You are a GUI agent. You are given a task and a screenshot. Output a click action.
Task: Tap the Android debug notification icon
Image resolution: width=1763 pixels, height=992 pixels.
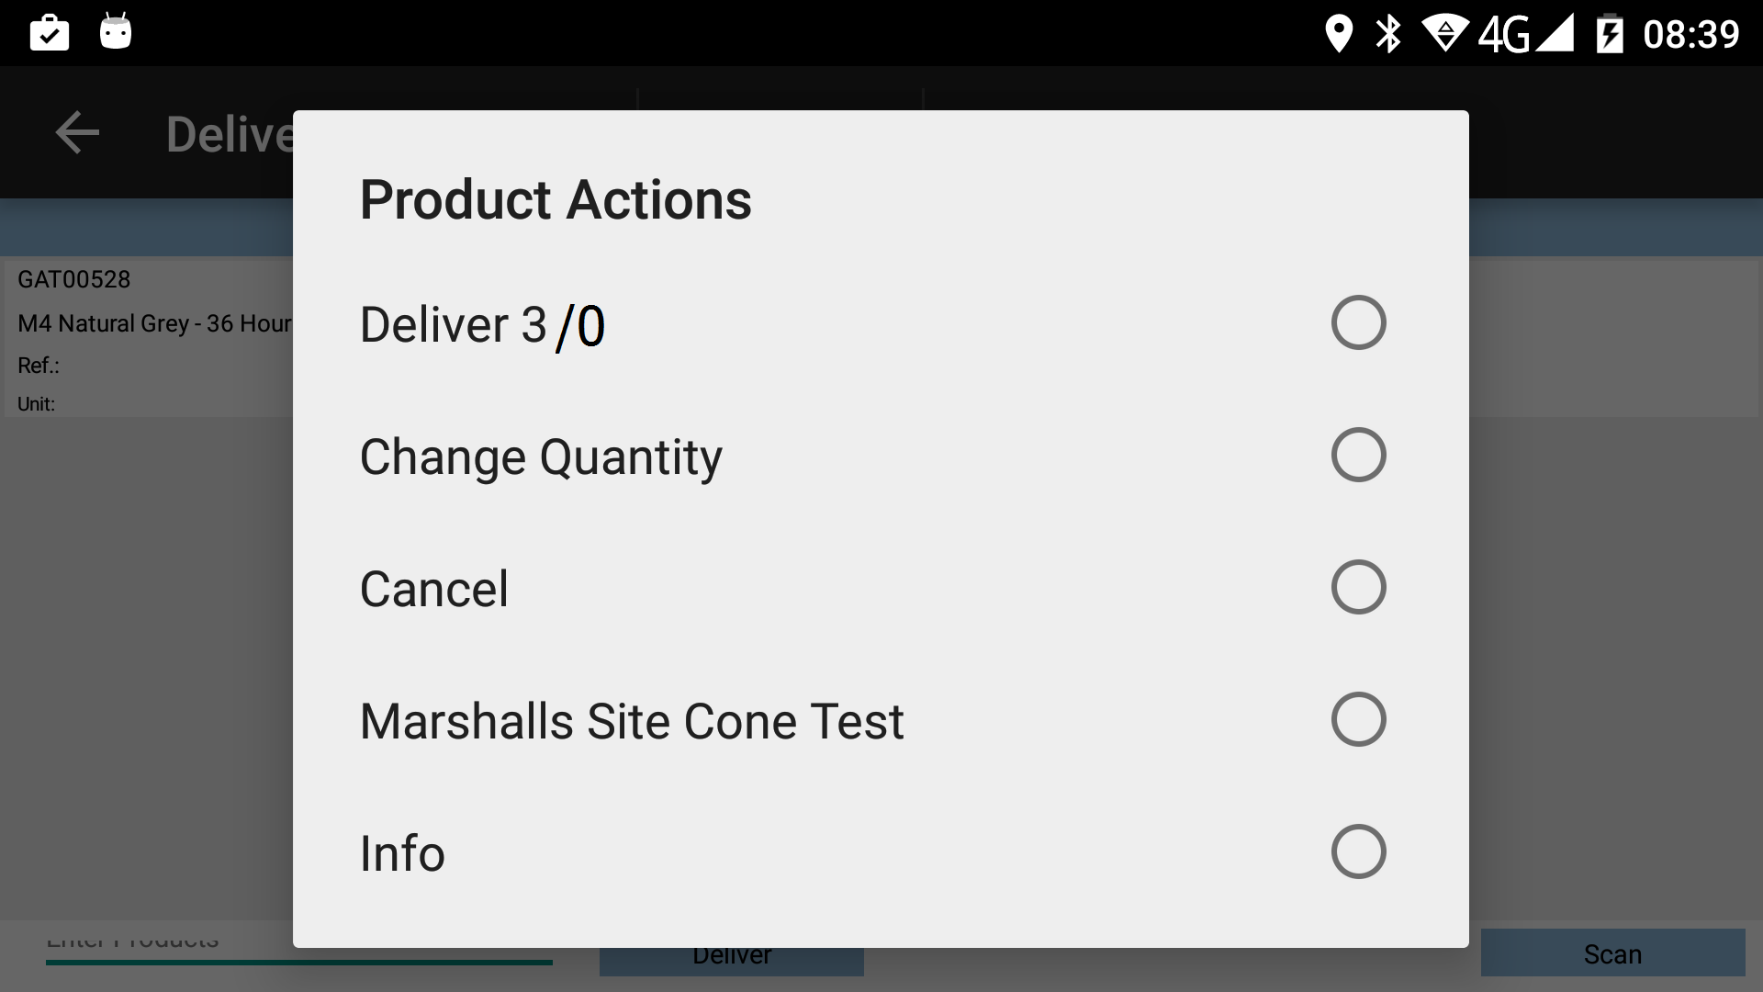click(116, 31)
